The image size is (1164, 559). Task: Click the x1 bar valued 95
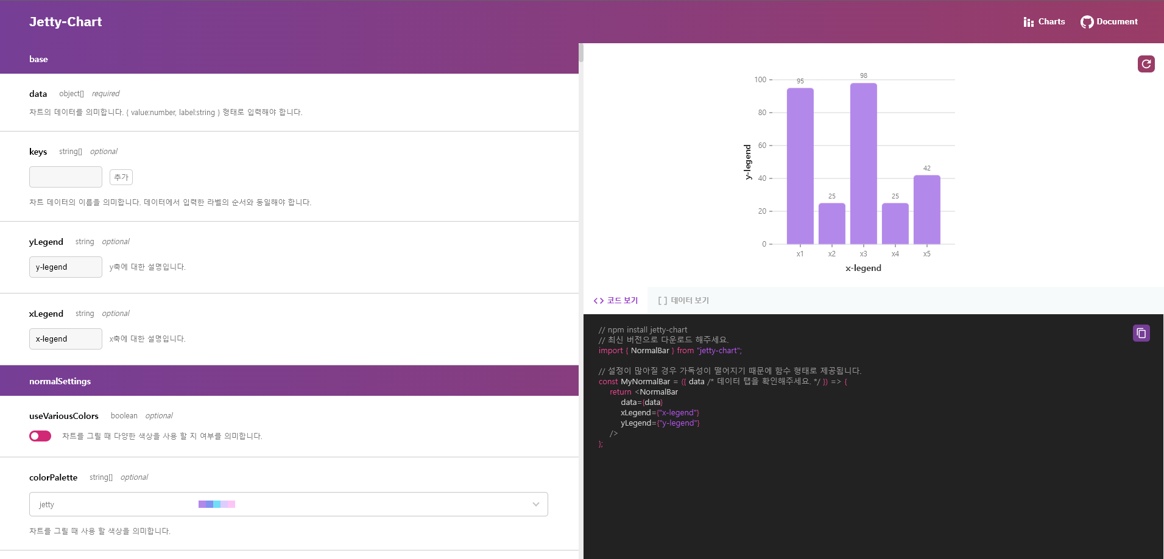[800, 166]
